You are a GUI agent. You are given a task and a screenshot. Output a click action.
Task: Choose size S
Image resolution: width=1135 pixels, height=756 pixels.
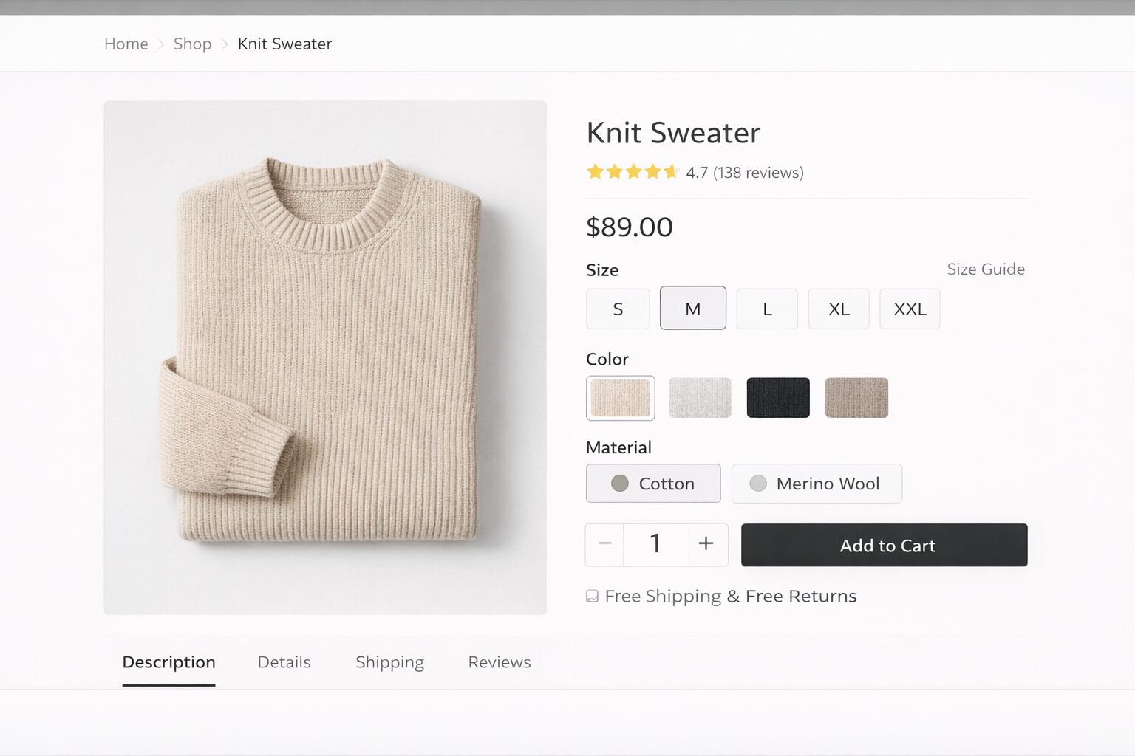[618, 309]
